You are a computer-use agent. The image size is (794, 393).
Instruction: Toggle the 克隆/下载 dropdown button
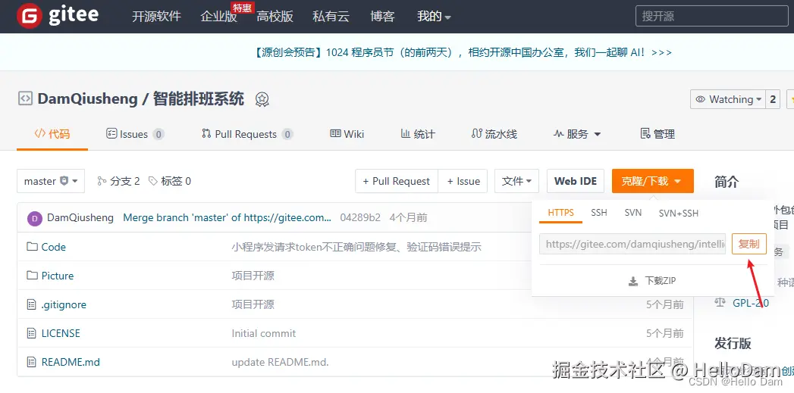[652, 181]
